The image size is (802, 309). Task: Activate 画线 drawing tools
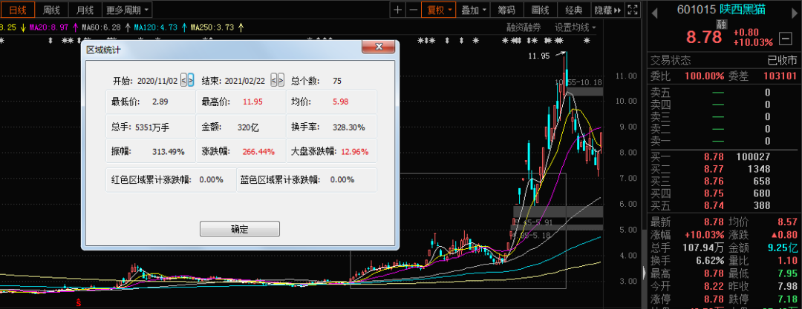pyautogui.click(x=541, y=9)
